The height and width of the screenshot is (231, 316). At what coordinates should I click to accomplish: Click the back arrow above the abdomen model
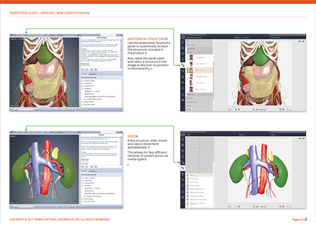(300, 41)
